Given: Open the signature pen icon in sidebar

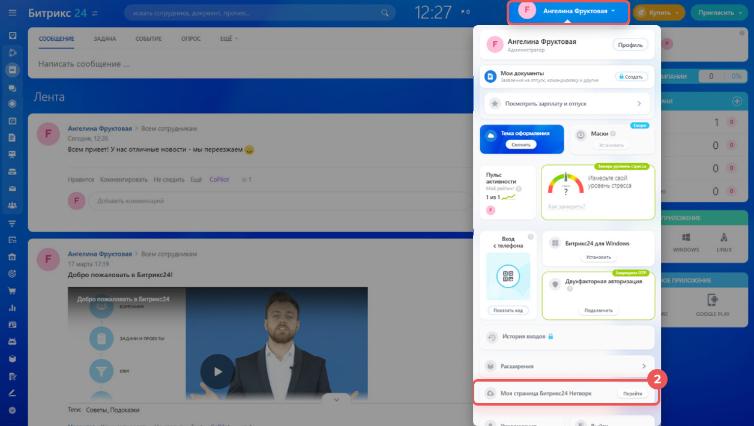Looking at the screenshot, I should [x=12, y=394].
